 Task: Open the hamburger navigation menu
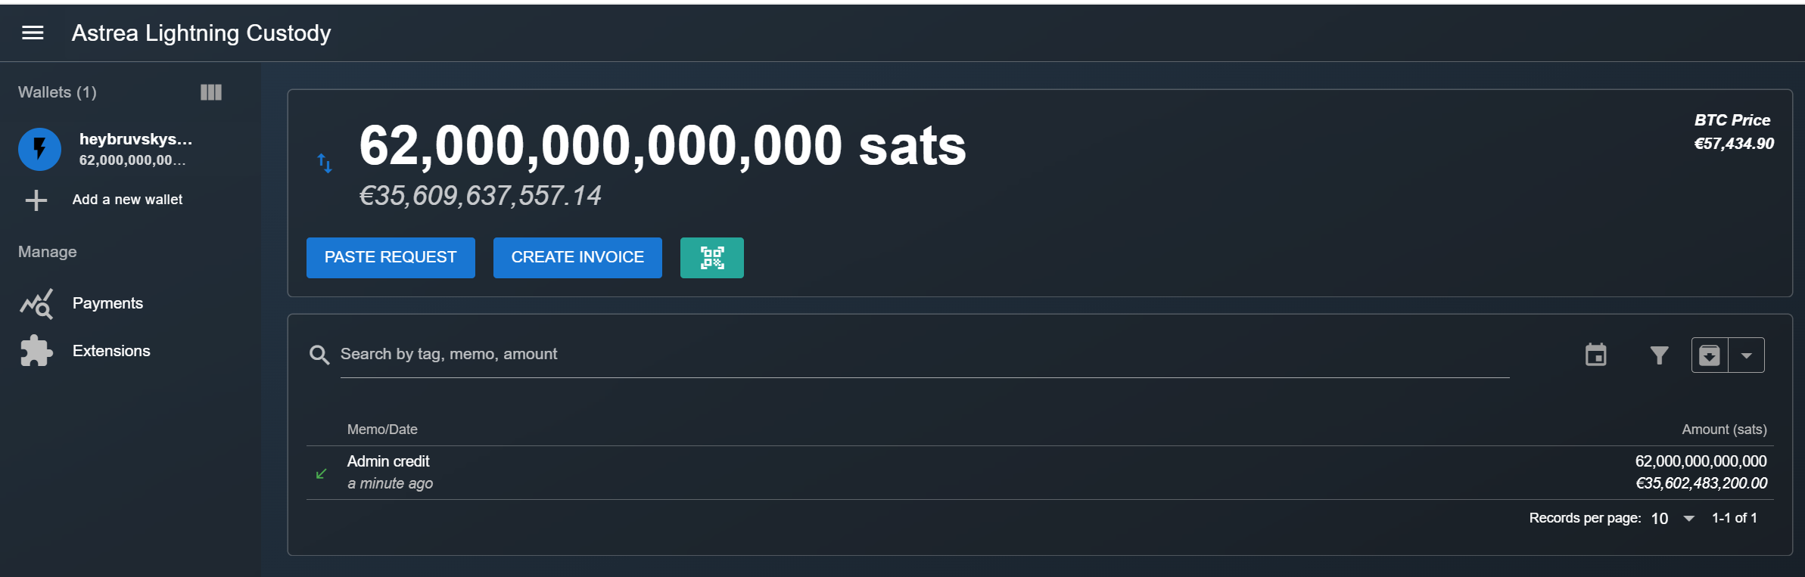point(33,33)
